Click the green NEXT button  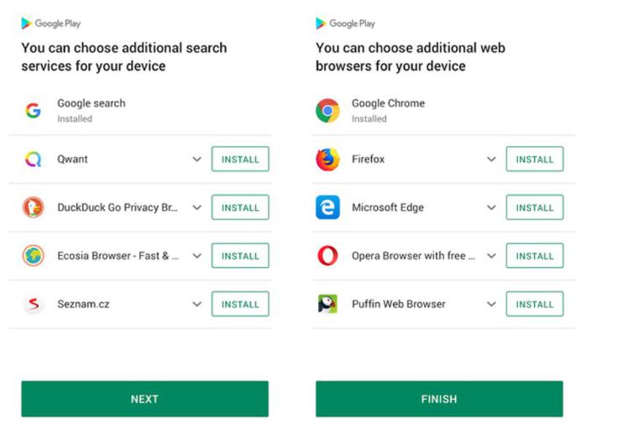click(144, 399)
